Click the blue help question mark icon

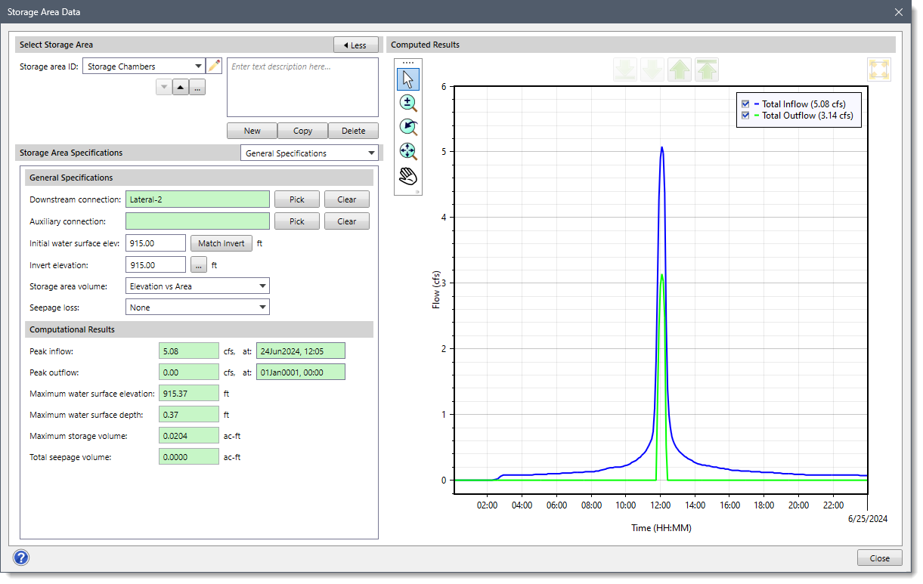point(21,558)
